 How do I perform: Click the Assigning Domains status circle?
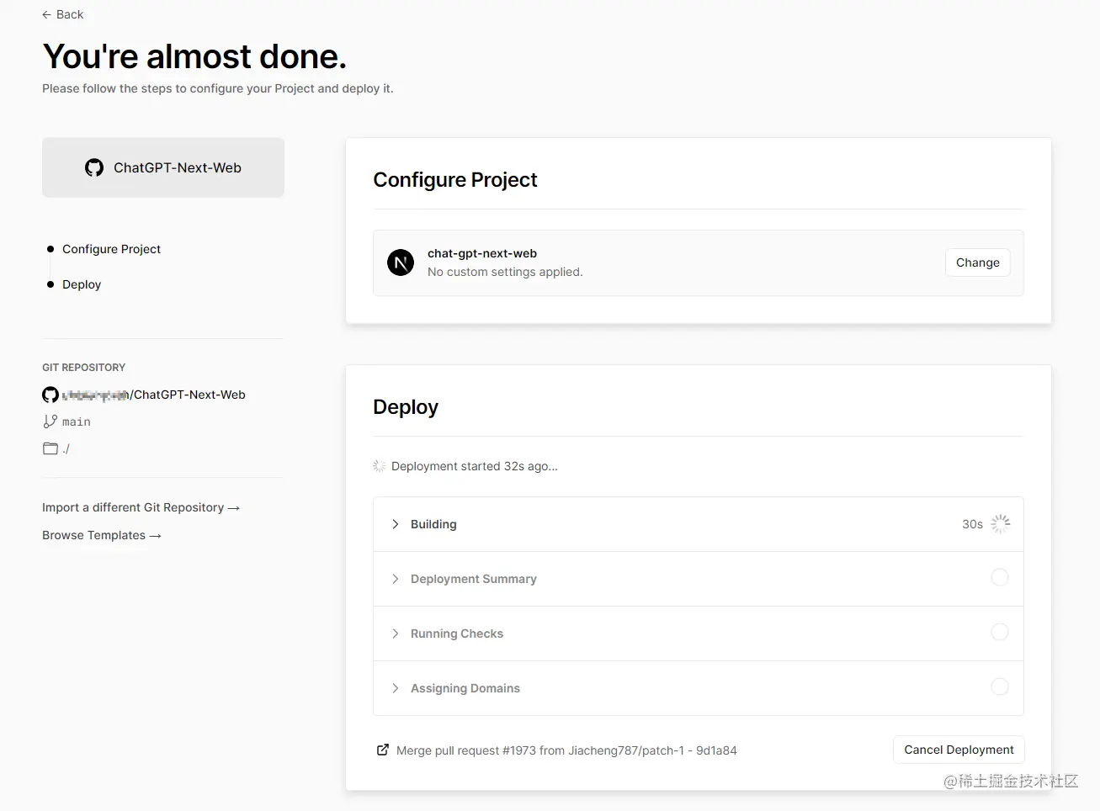click(1000, 686)
